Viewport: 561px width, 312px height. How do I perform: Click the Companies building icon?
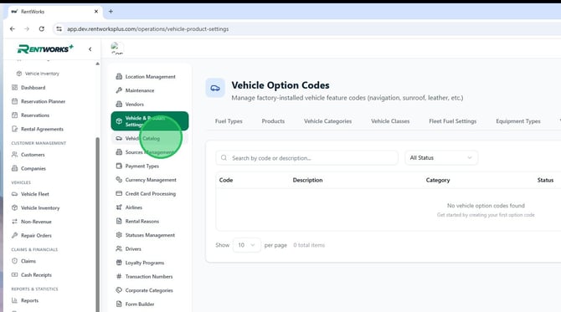[15, 168]
